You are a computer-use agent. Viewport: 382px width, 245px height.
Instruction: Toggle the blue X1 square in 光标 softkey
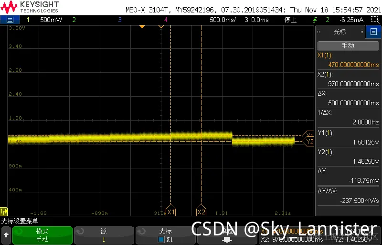coord(161,240)
